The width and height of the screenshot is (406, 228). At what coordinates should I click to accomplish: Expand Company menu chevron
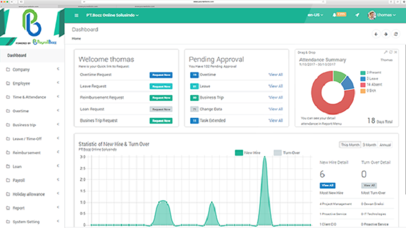click(x=58, y=69)
